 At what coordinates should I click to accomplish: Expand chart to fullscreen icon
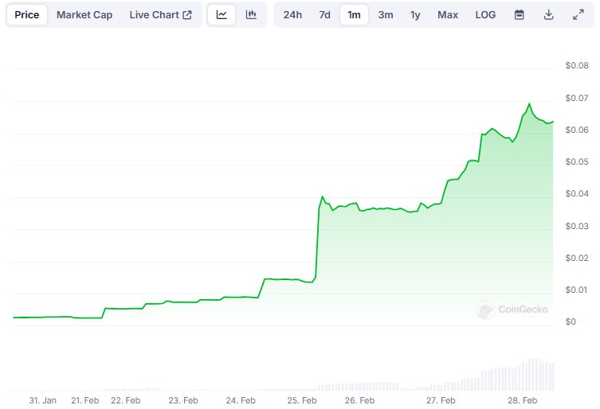[578, 15]
